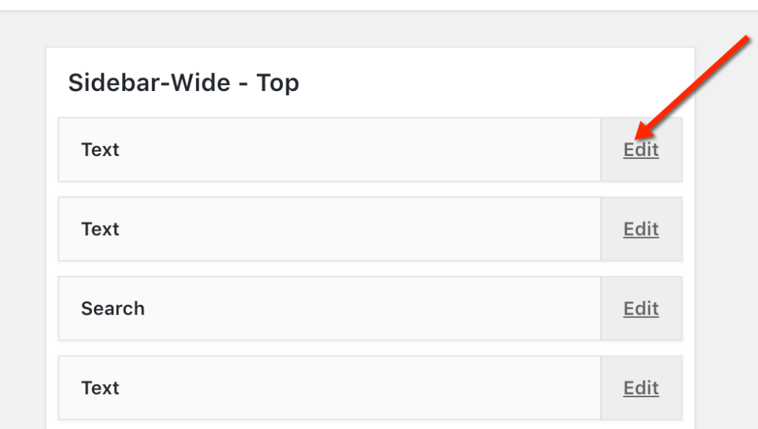The height and width of the screenshot is (429, 758).
Task: Select the last Text widget row
Action: 329,388
